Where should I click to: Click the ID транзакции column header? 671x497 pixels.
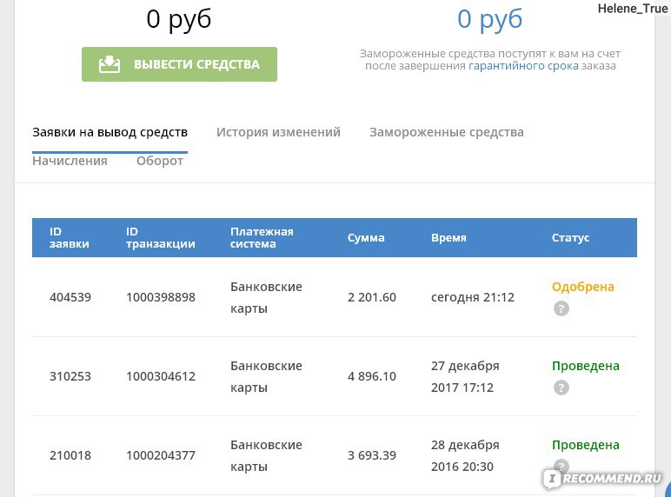[160, 237]
